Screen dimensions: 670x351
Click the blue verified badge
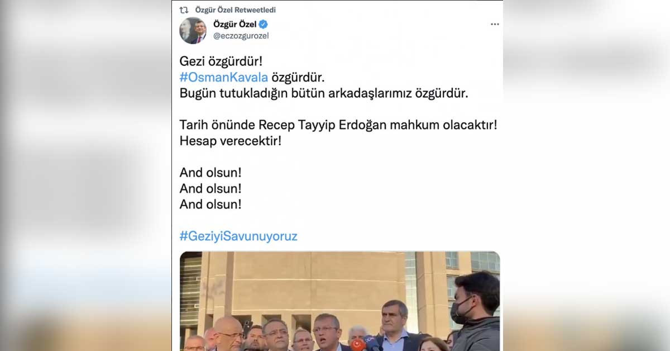click(x=263, y=24)
